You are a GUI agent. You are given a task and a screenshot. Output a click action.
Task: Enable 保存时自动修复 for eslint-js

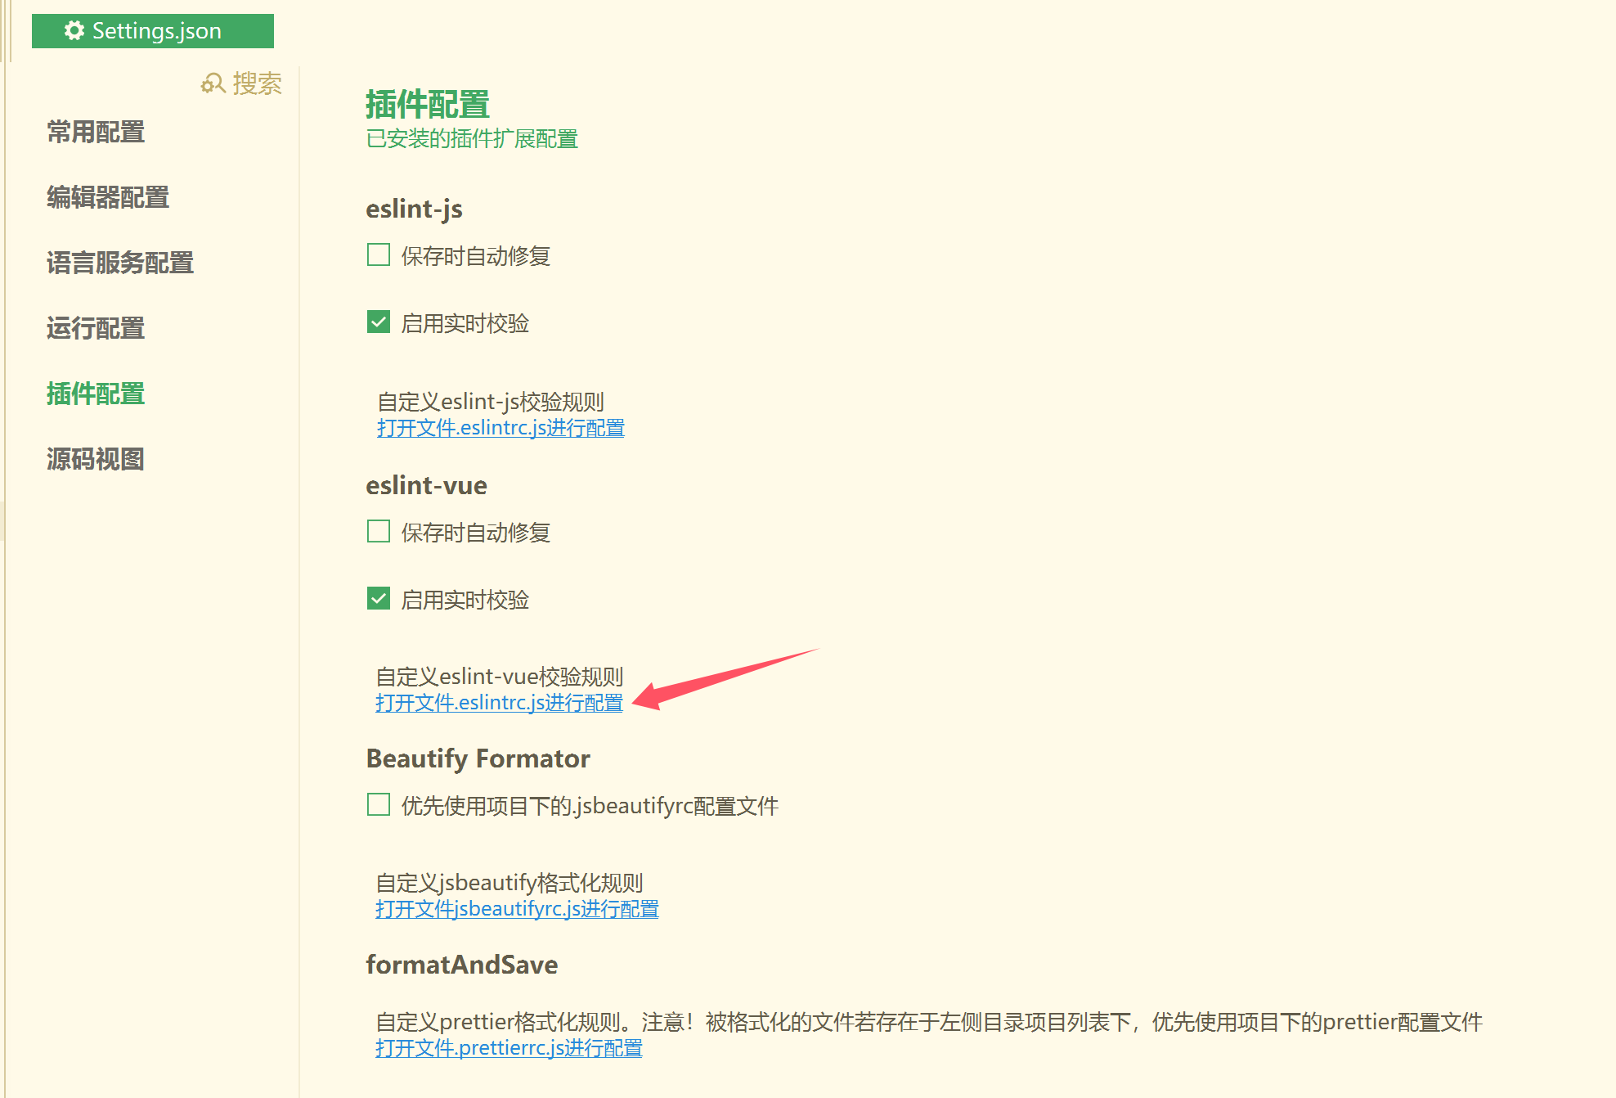378,254
